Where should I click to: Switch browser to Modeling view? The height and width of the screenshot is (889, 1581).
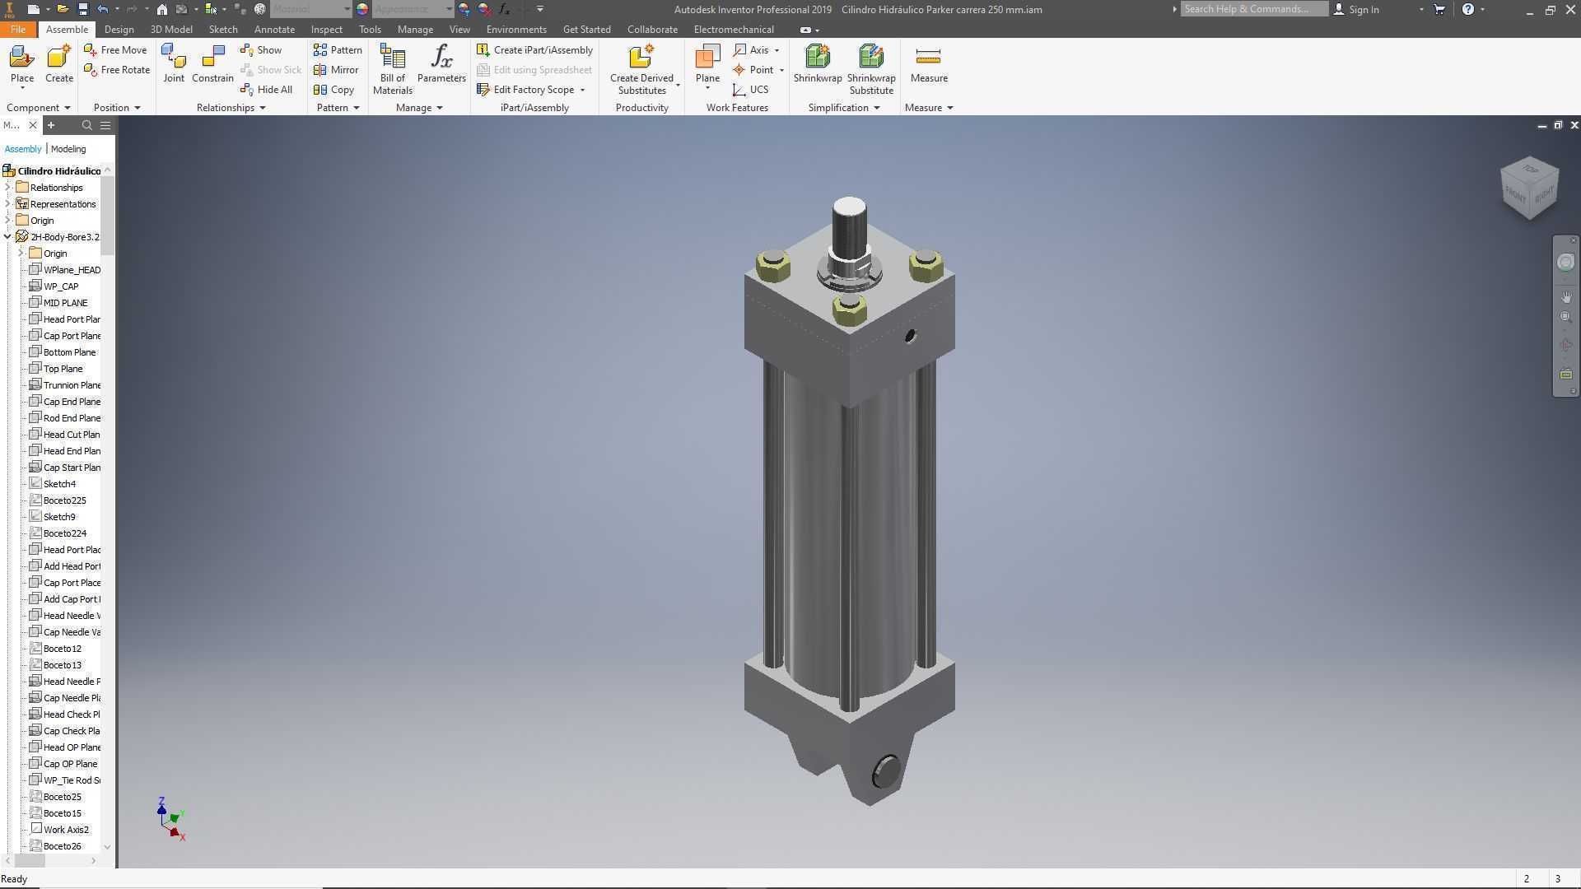coord(68,149)
